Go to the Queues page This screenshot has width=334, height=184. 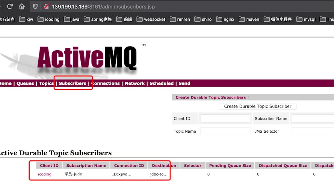click(25, 84)
